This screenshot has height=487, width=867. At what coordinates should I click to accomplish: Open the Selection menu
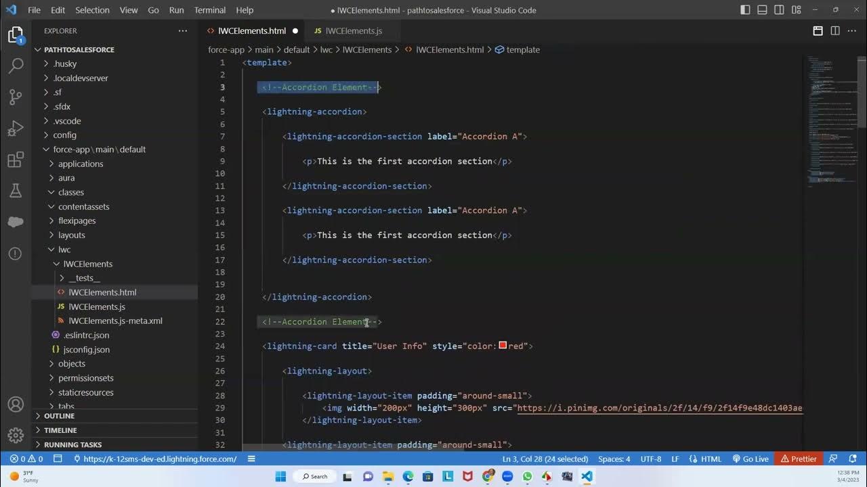[x=92, y=10]
